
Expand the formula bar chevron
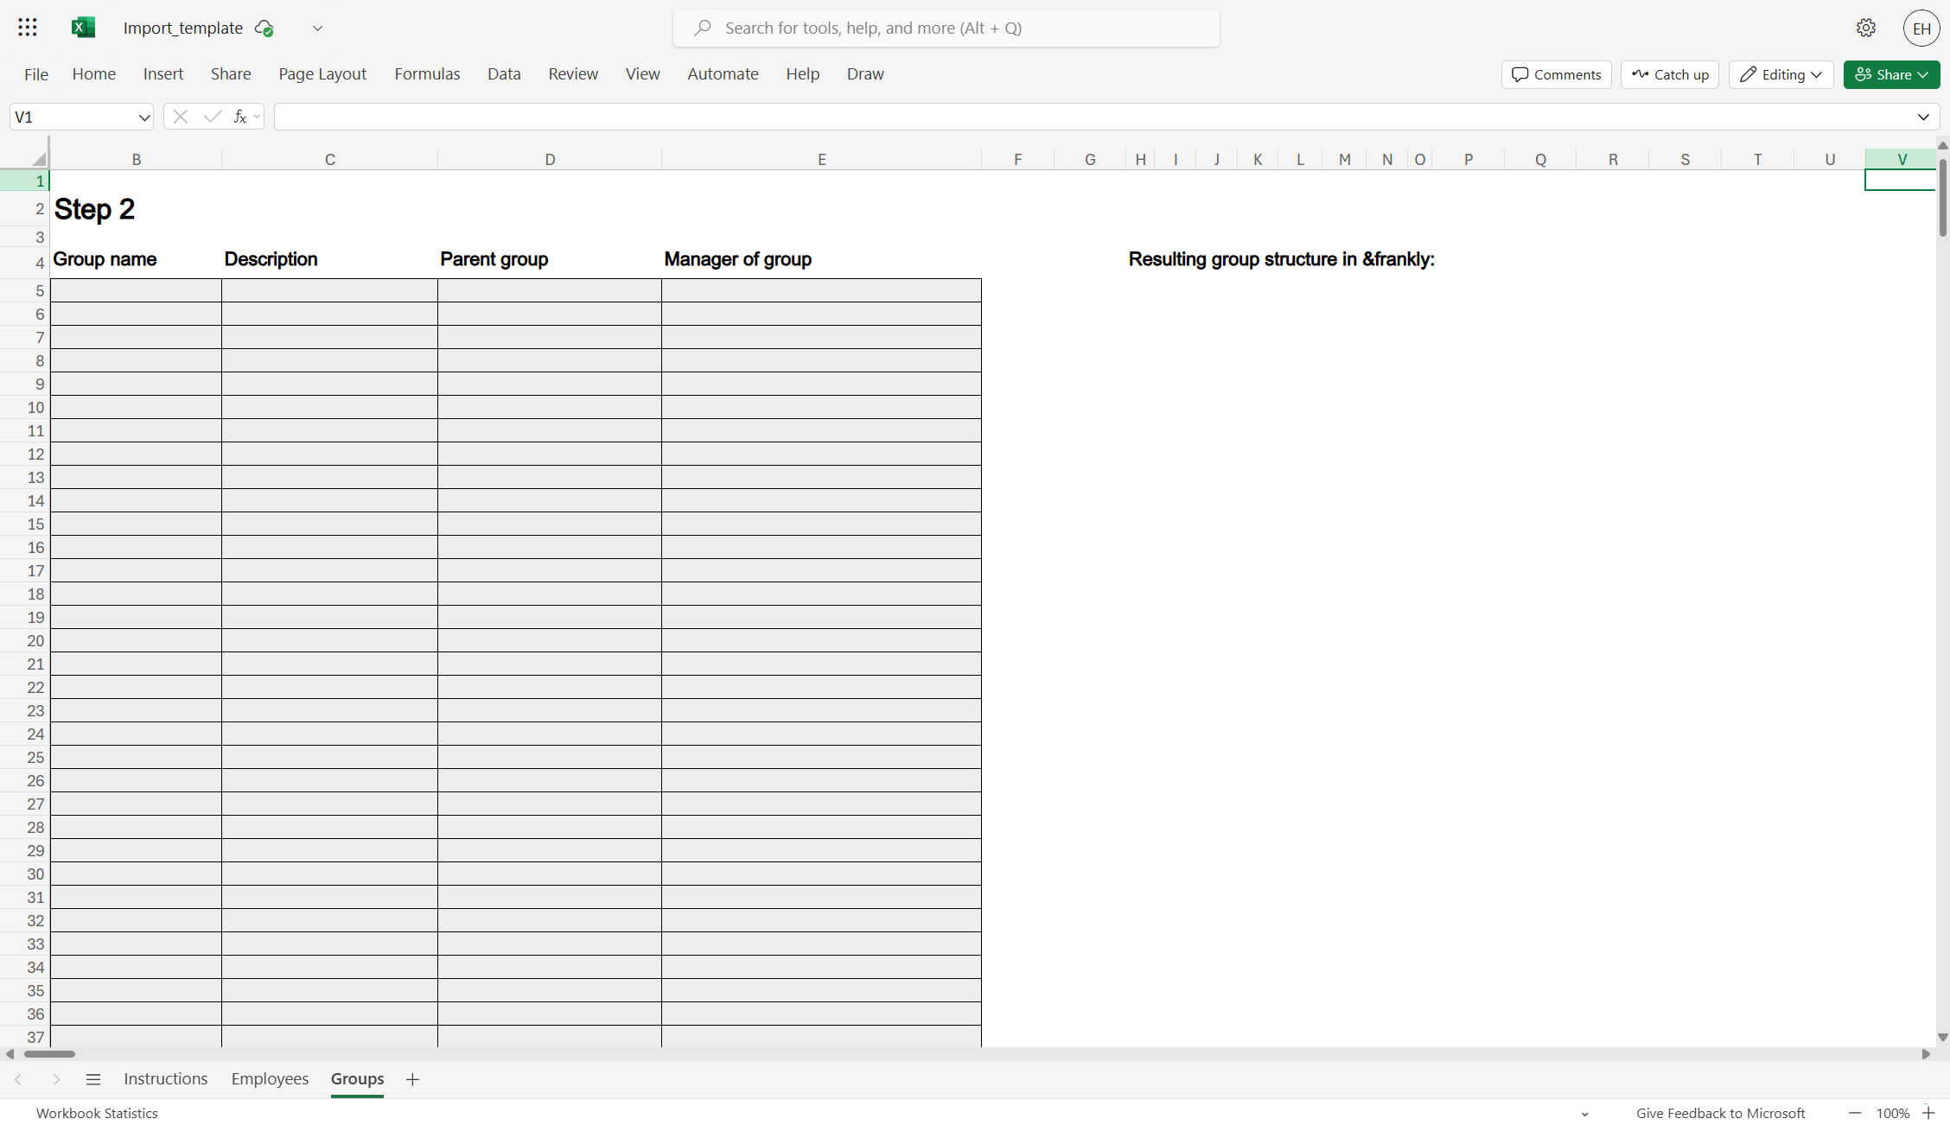click(1923, 117)
